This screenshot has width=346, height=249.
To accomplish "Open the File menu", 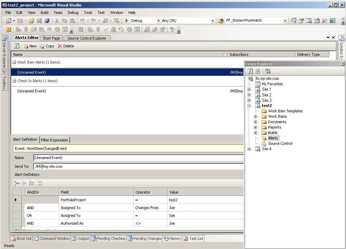I will (x=8, y=13).
